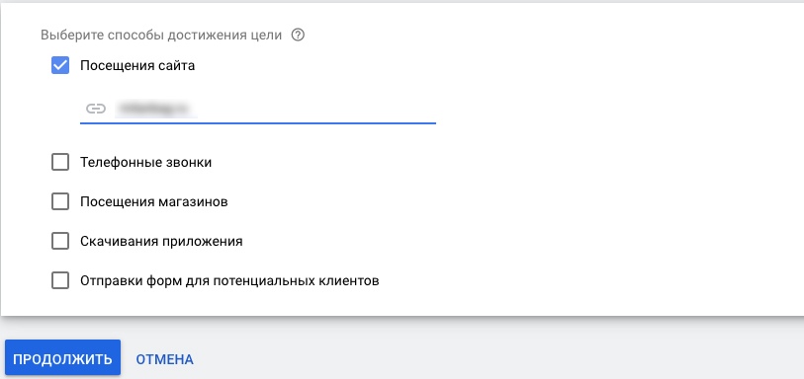Click the chain link icon
Image resolution: width=804 pixels, height=379 pixels.
tap(95, 109)
